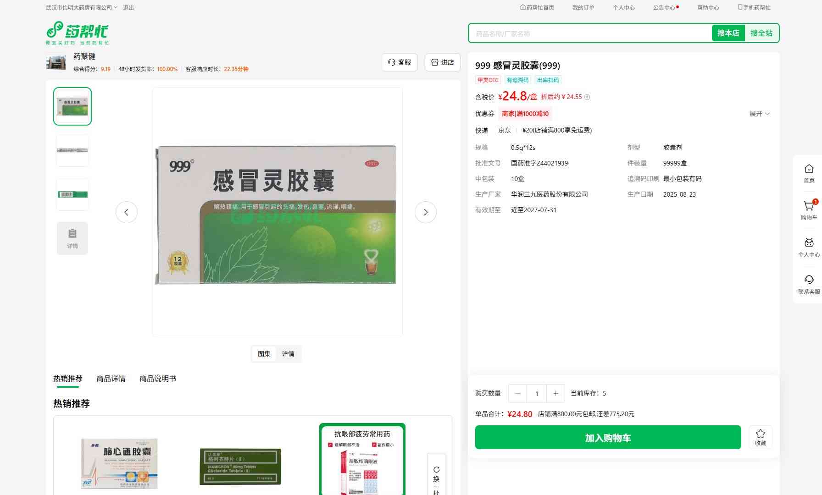822x495 pixels.
Task: Click the contact customer service headset icon
Action: [809, 280]
